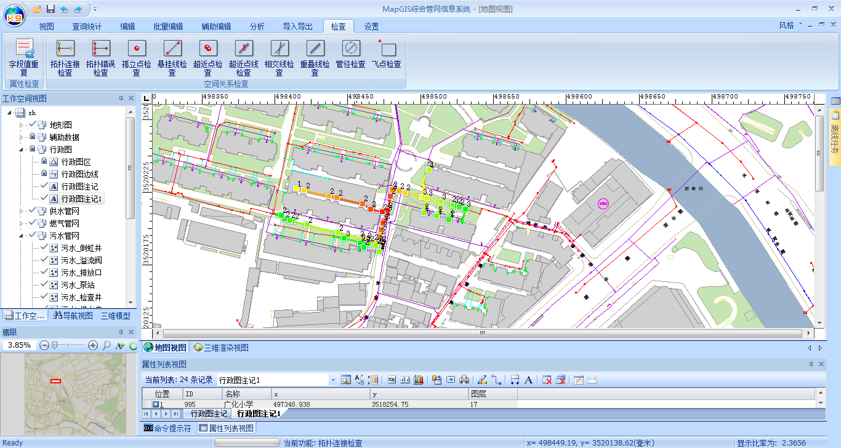Run the 超近点线检查 tool
The width and height of the screenshot is (841, 448).
coord(244,57)
